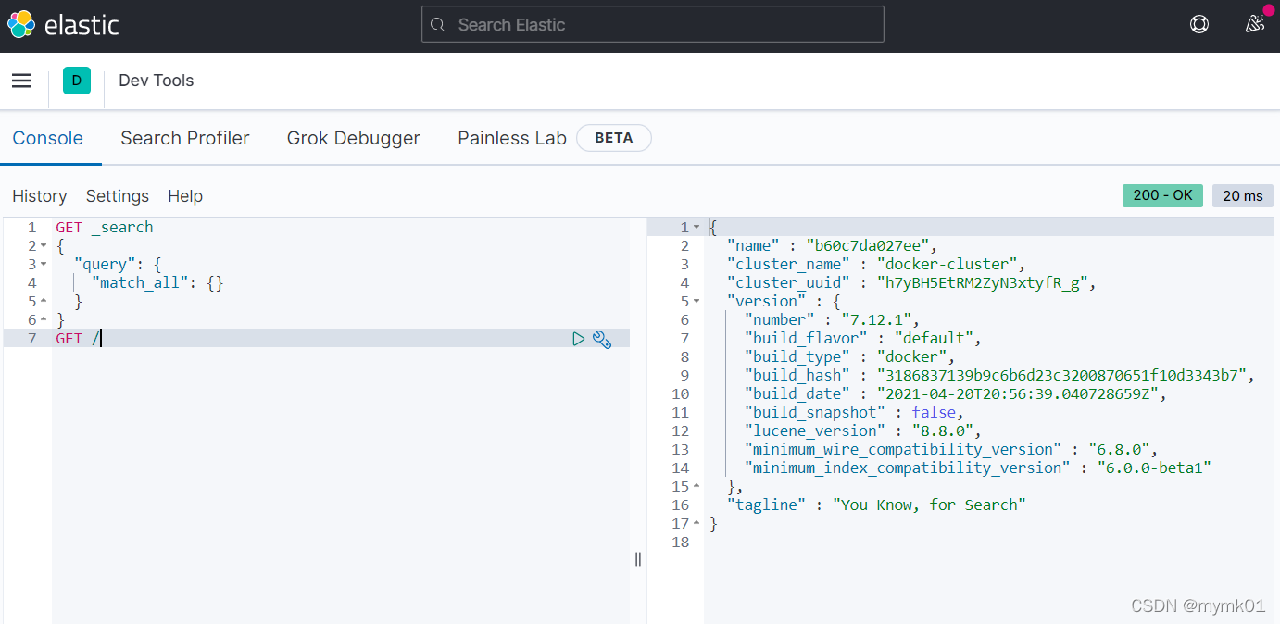This screenshot has height=624, width=1280.
Task: Click the console Help link
Action: 185,196
